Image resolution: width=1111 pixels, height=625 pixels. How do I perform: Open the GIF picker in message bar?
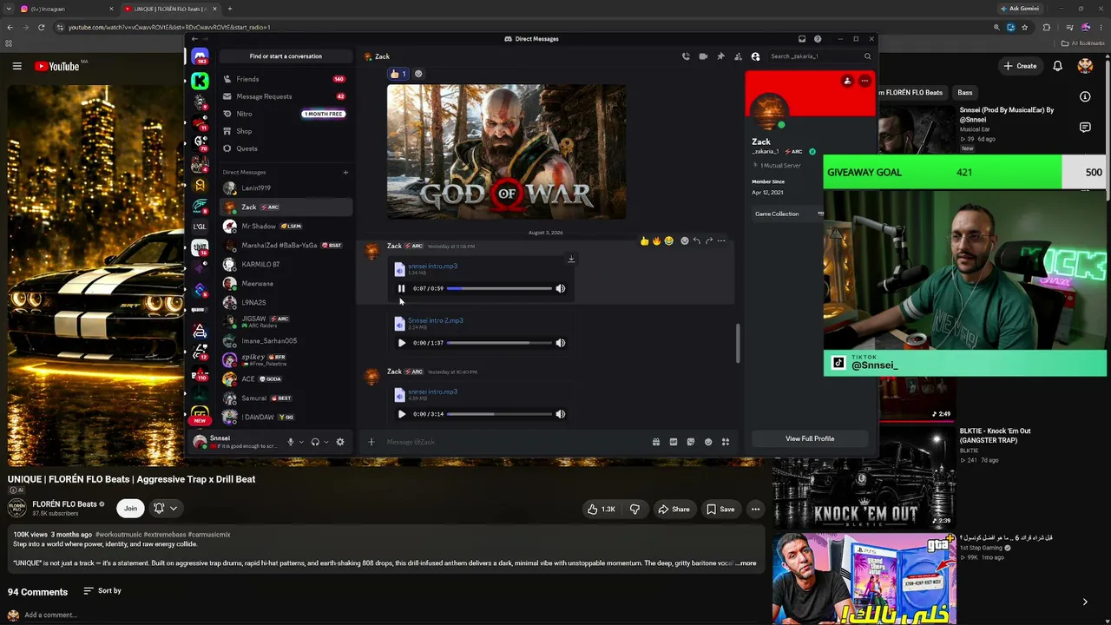click(x=674, y=442)
